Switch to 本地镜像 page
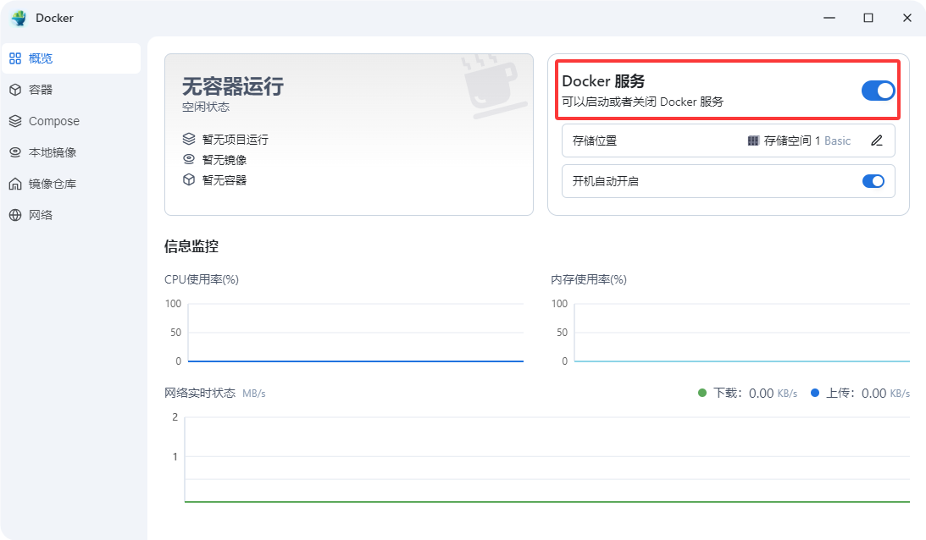Screen dimensions: 926x540 pyautogui.click(x=53, y=152)
